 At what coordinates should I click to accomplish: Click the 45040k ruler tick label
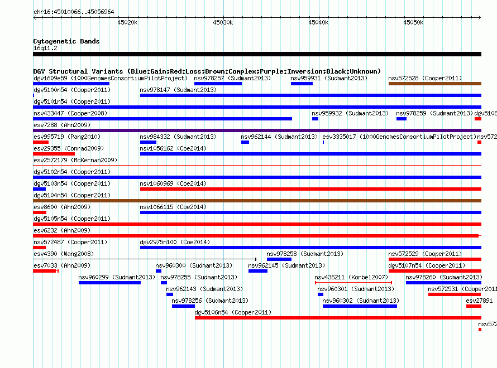pyautogui.click(x=318, y=22)
